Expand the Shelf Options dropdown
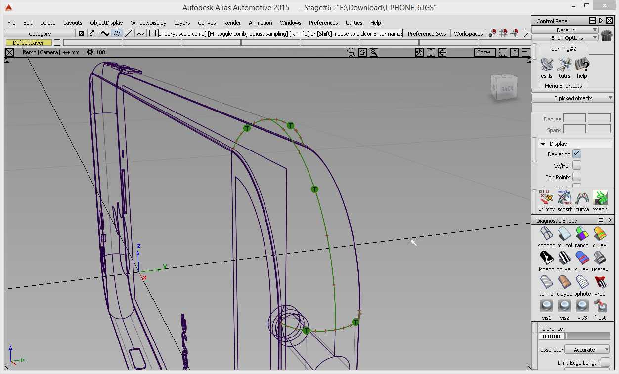This screenshot has width=619, height=374. click(568, 38)
